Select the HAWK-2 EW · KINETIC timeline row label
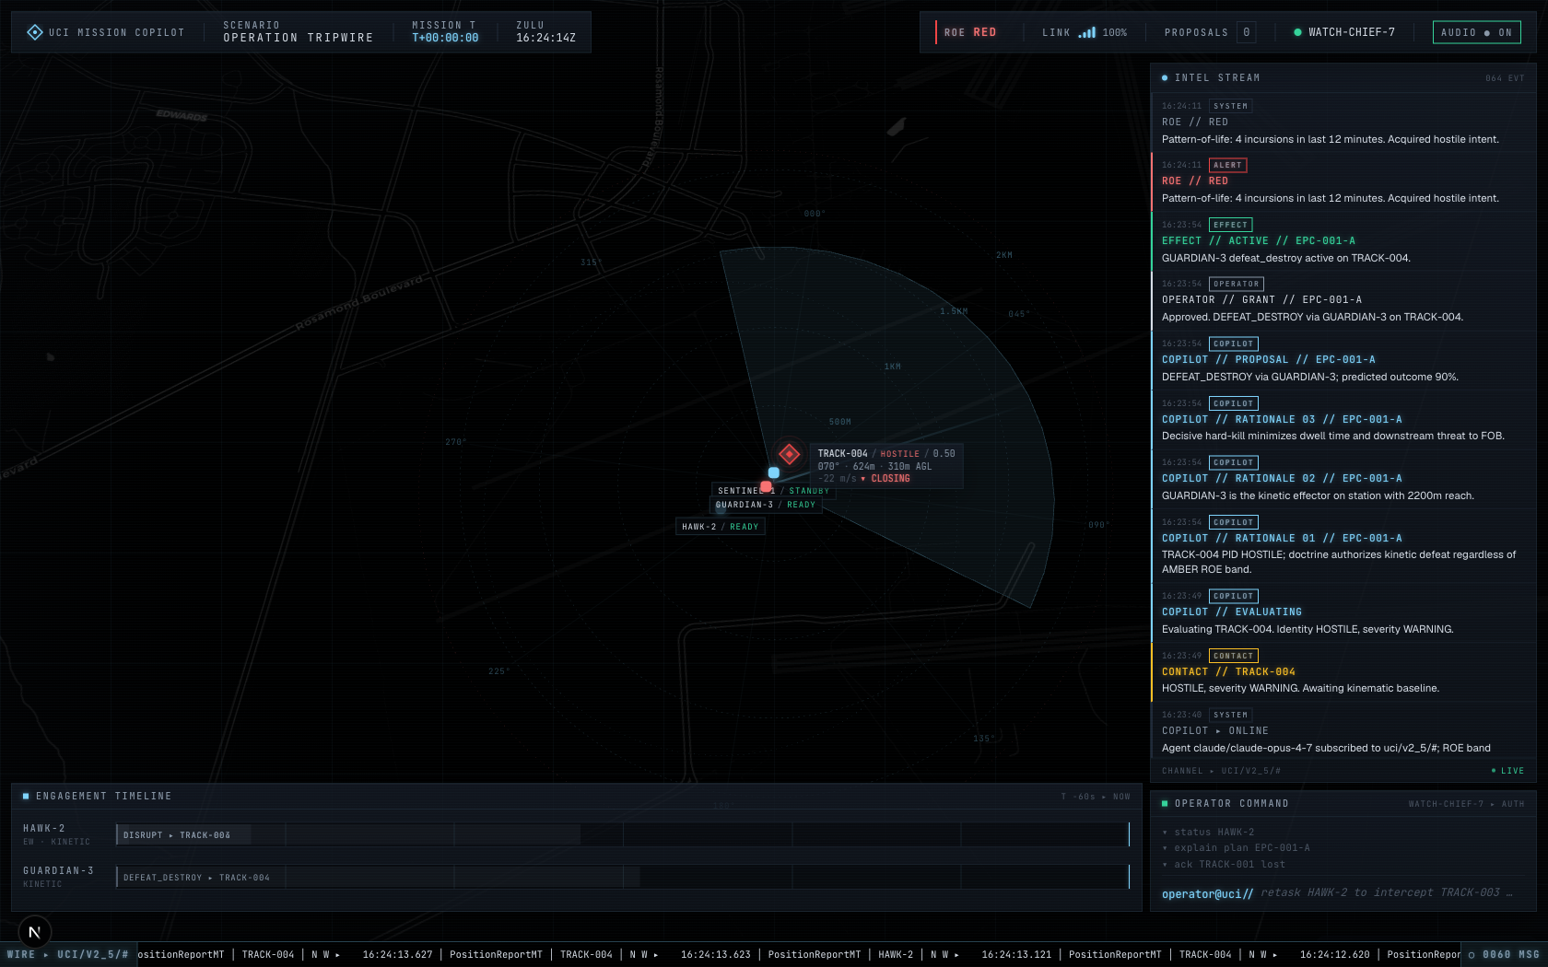Image resolution: width=1548 pixels, height=967 pixels. (56, 834)
